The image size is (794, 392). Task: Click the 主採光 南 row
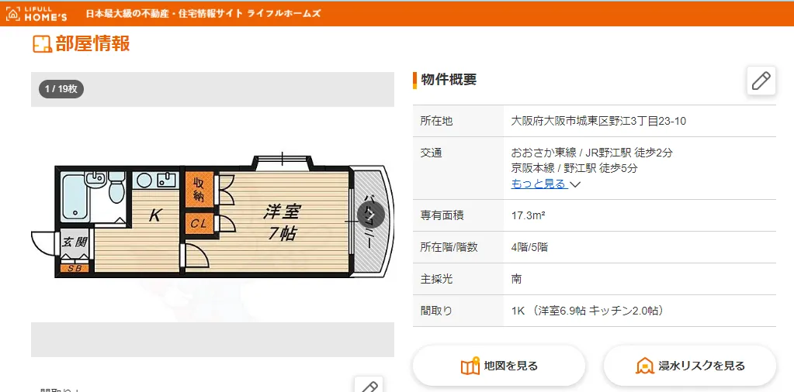point(594,279)
